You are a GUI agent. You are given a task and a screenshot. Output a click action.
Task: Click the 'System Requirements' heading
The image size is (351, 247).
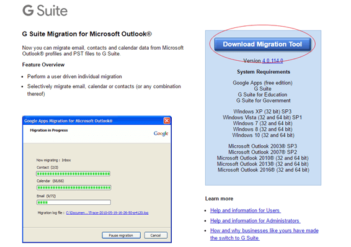tap(264, 72)
